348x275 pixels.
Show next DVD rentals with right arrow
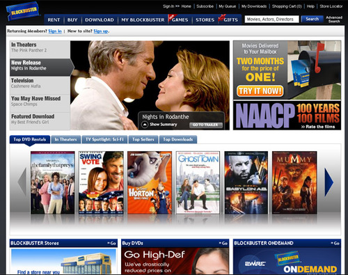329,182
